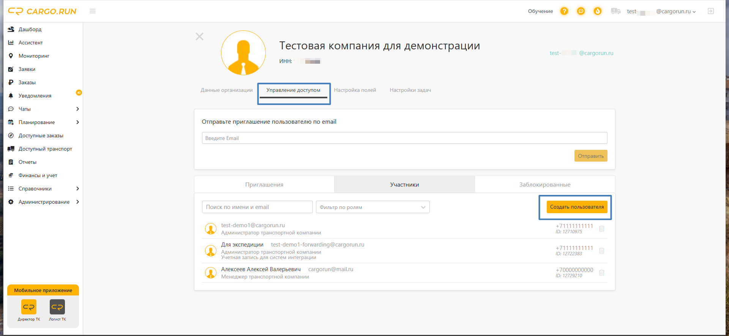Open the Директор ТК mobile app icon
Screen dimensions: 729x336
(29, 307)
